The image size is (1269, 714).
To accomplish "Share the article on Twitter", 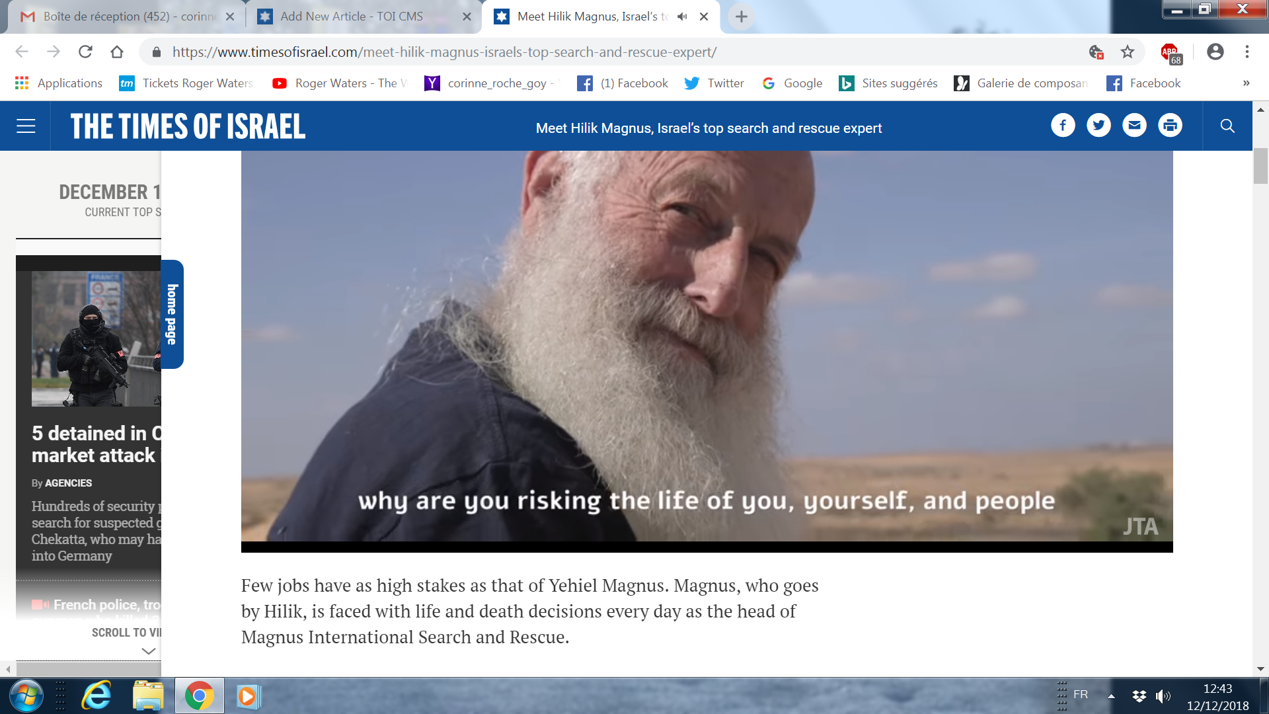I will [1098, 125].
